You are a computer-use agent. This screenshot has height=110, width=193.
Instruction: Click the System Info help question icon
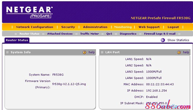(x=84, y=52)
